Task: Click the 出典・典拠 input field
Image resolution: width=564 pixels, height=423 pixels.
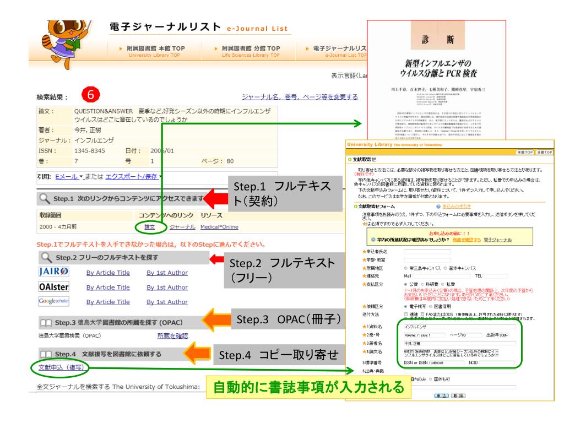Action: tap(460, 371)
